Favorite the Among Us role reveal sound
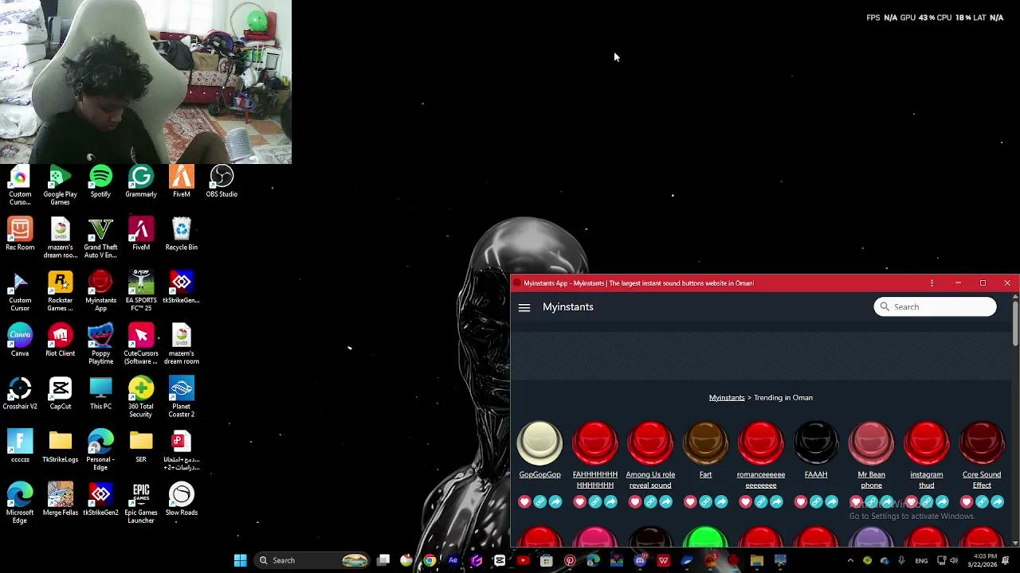1020x573 pixels. pos(634,501)
